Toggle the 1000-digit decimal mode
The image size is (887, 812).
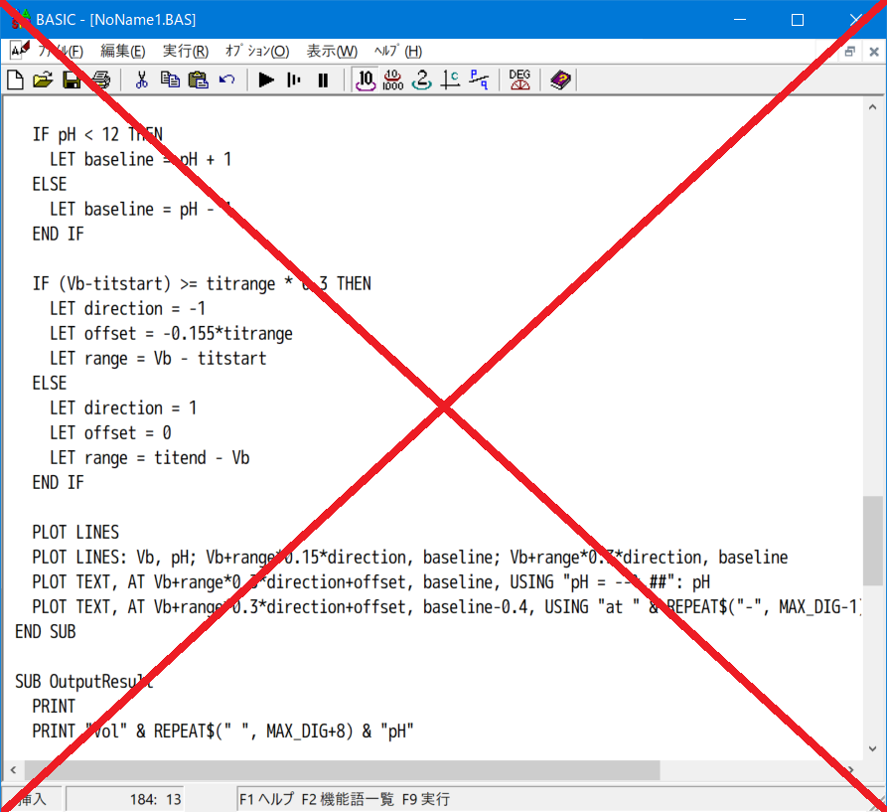pyautogui.click(x=393, y=81)
